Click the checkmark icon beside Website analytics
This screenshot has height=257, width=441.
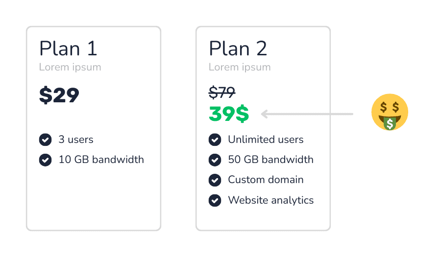pyautogui.click(x=215, y=200)
